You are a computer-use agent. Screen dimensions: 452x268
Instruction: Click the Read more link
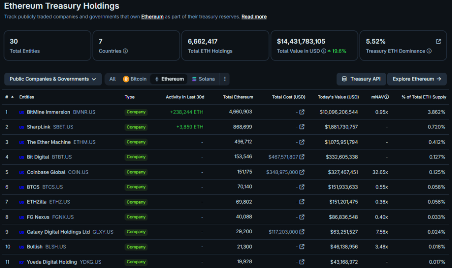coord(254,17)
